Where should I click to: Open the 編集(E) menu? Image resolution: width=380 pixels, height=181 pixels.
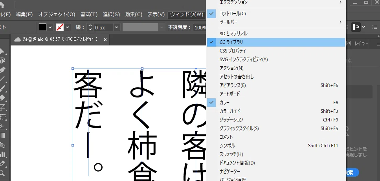(x=24, y=14)
